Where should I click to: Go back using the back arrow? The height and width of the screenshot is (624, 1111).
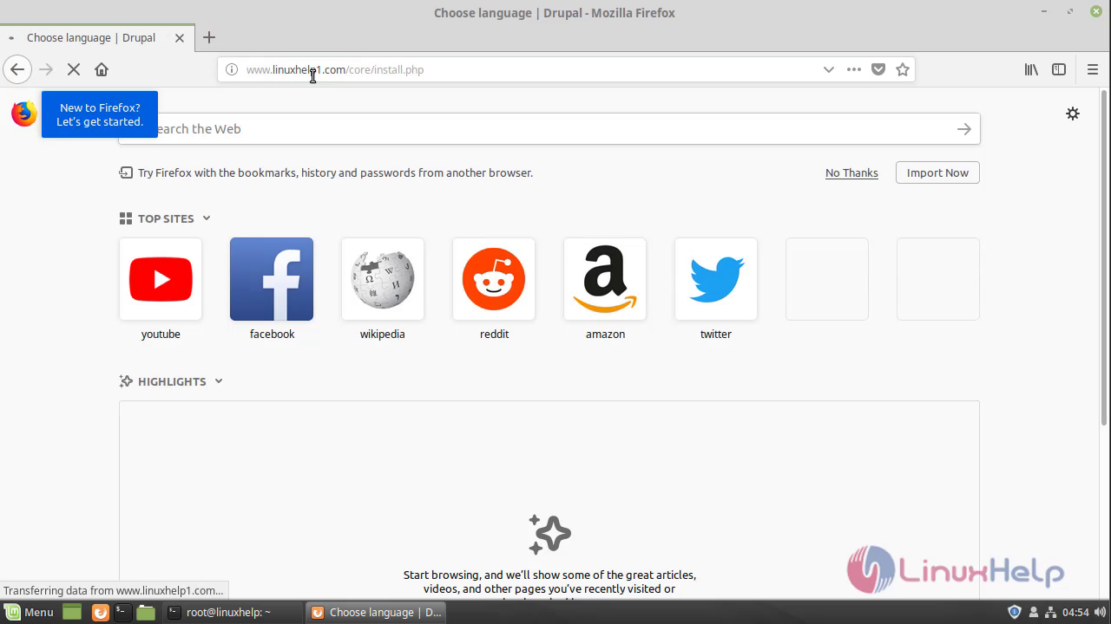click(x=17, y=69)
